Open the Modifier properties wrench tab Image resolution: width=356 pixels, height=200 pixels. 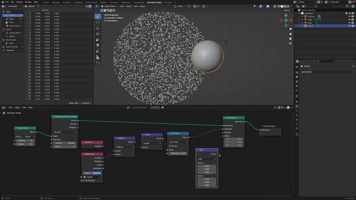pyautogui.click(x=296, y=106)
